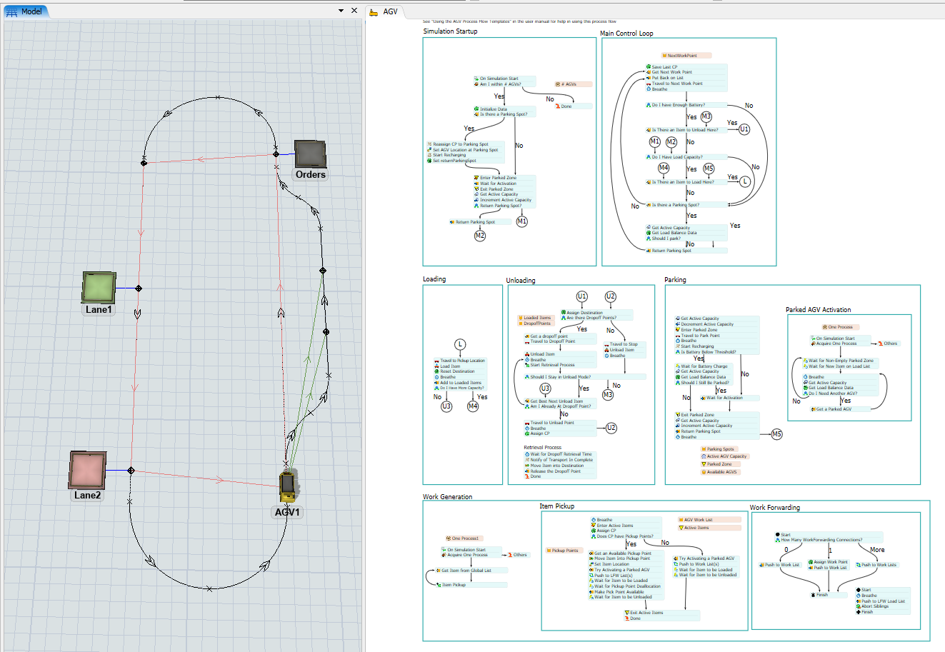Viewport: 945px width, 652px height.
Task: Select the Pickup Points list block
Action: click(564, 551)
